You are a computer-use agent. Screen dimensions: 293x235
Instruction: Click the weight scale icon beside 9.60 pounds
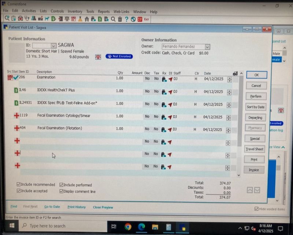98,57
